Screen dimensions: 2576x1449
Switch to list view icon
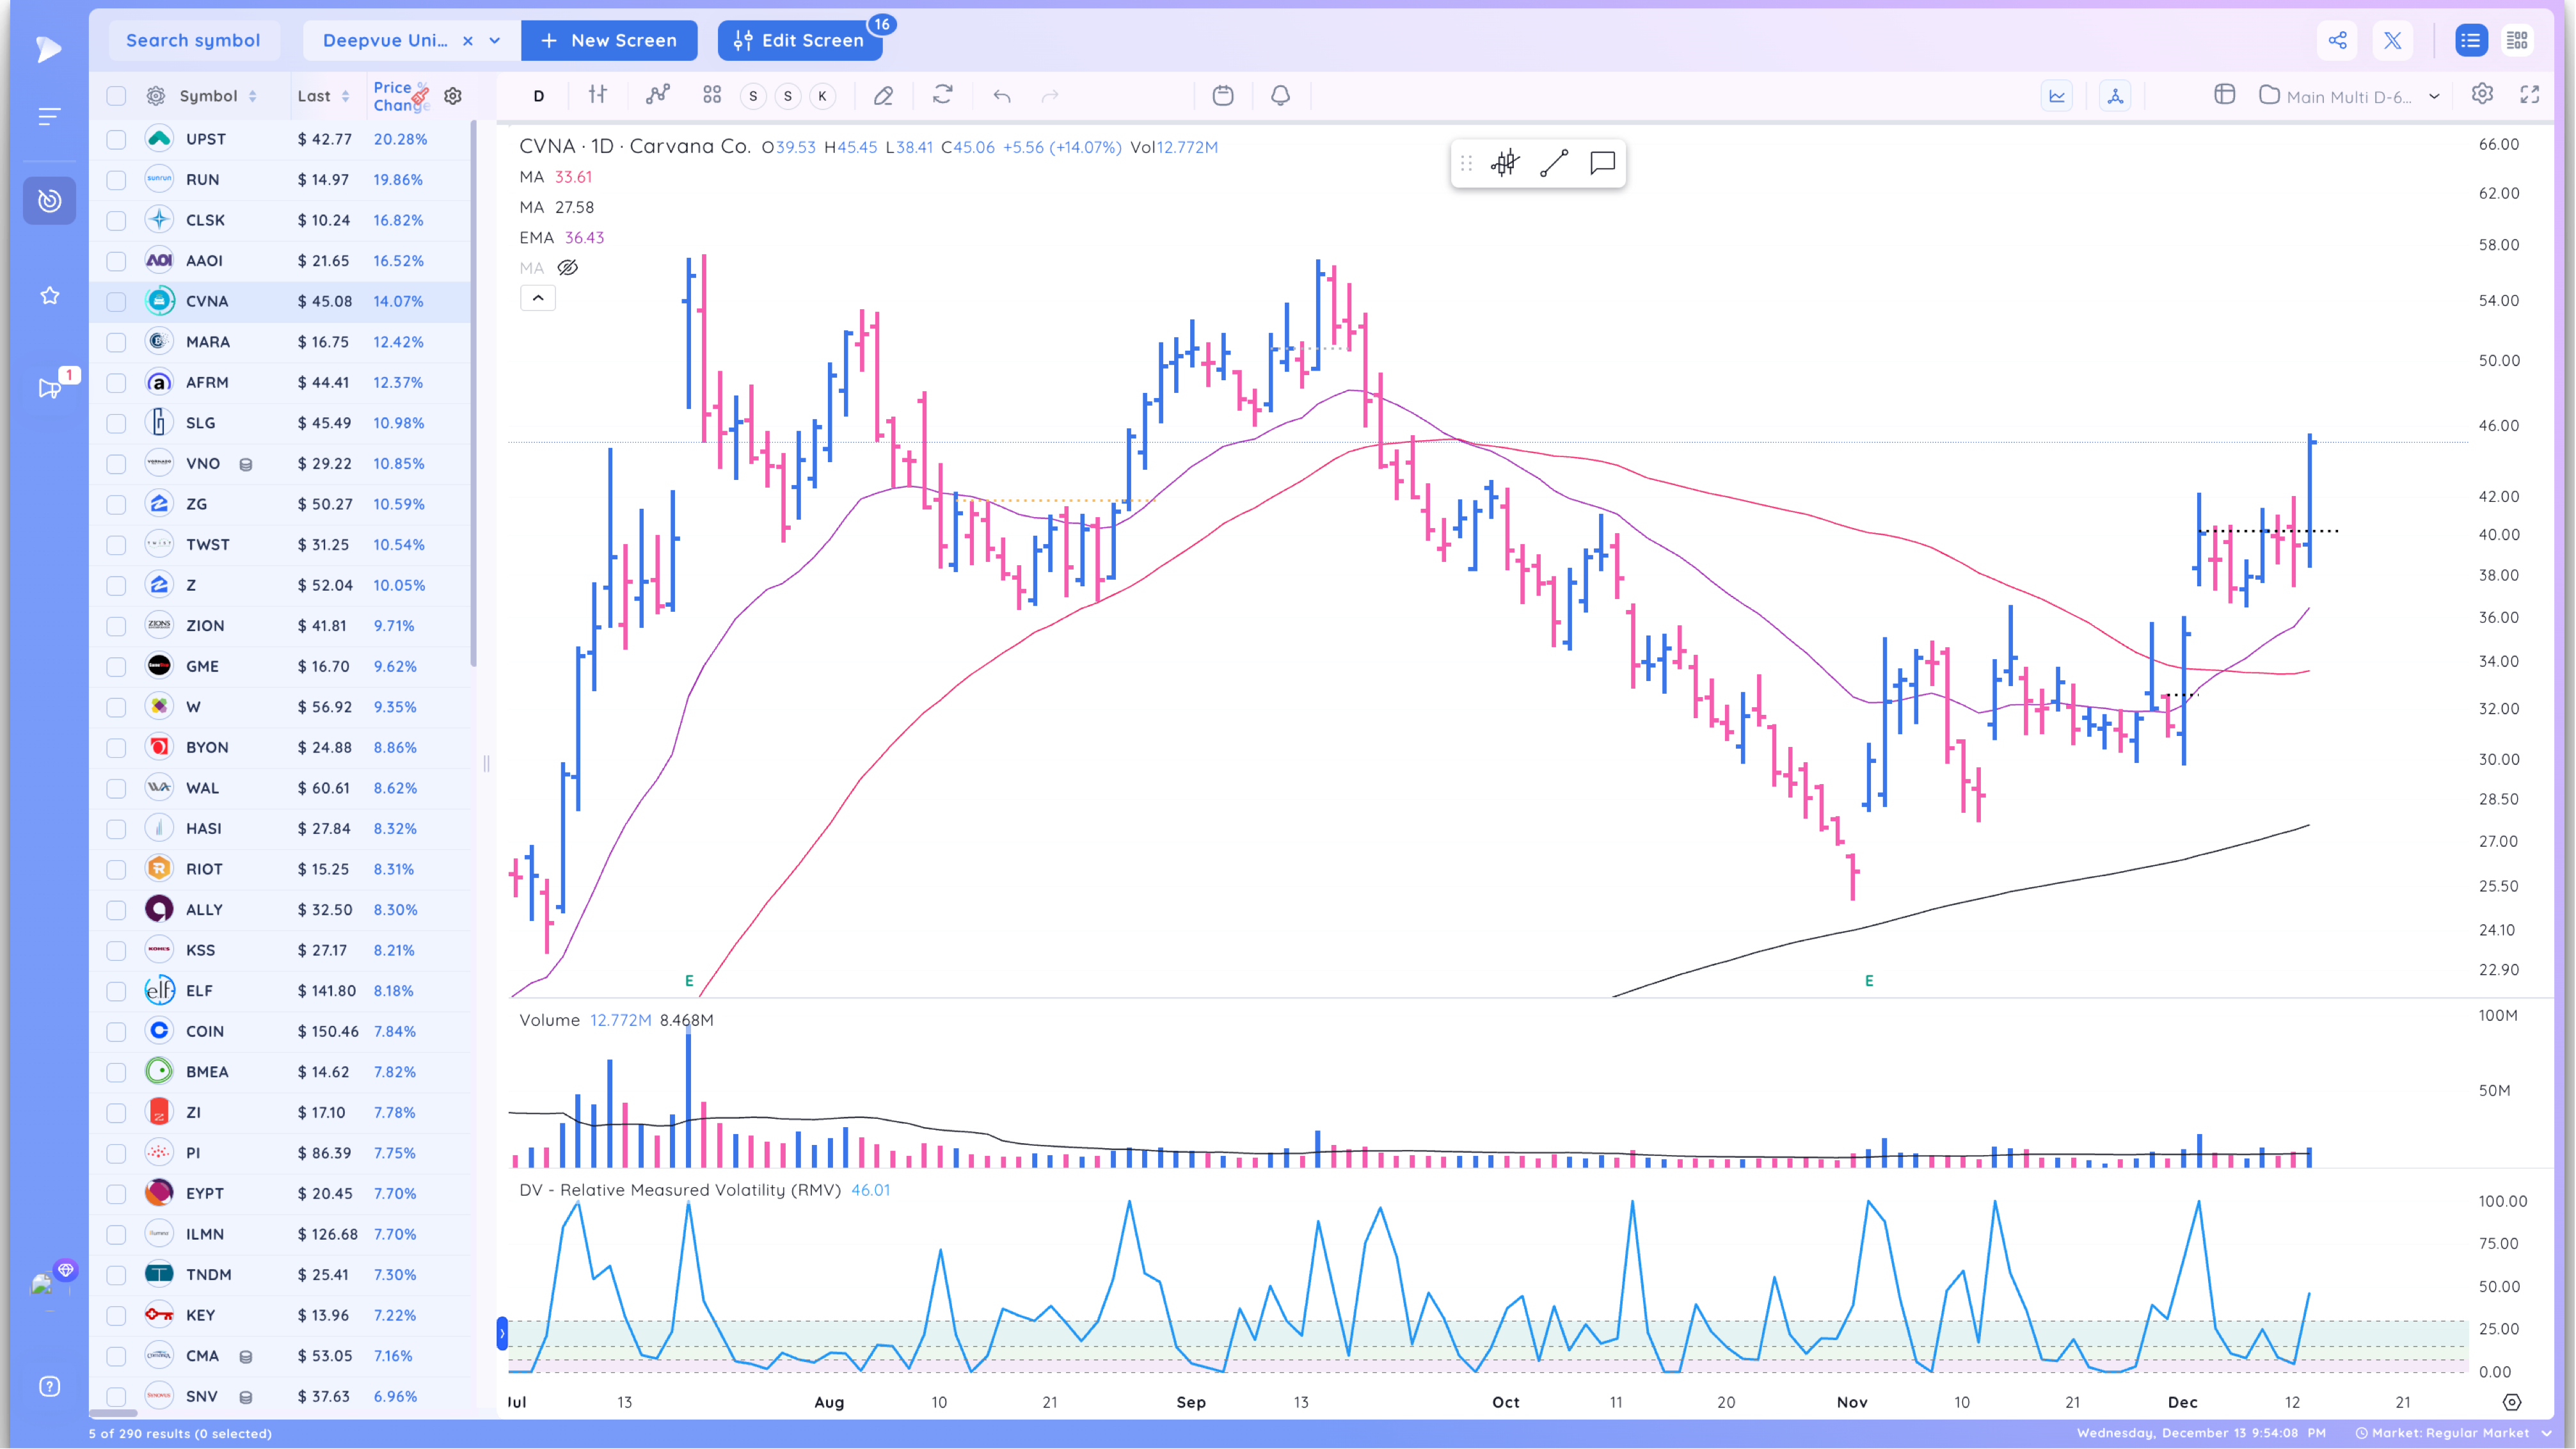pos(2470,40)
